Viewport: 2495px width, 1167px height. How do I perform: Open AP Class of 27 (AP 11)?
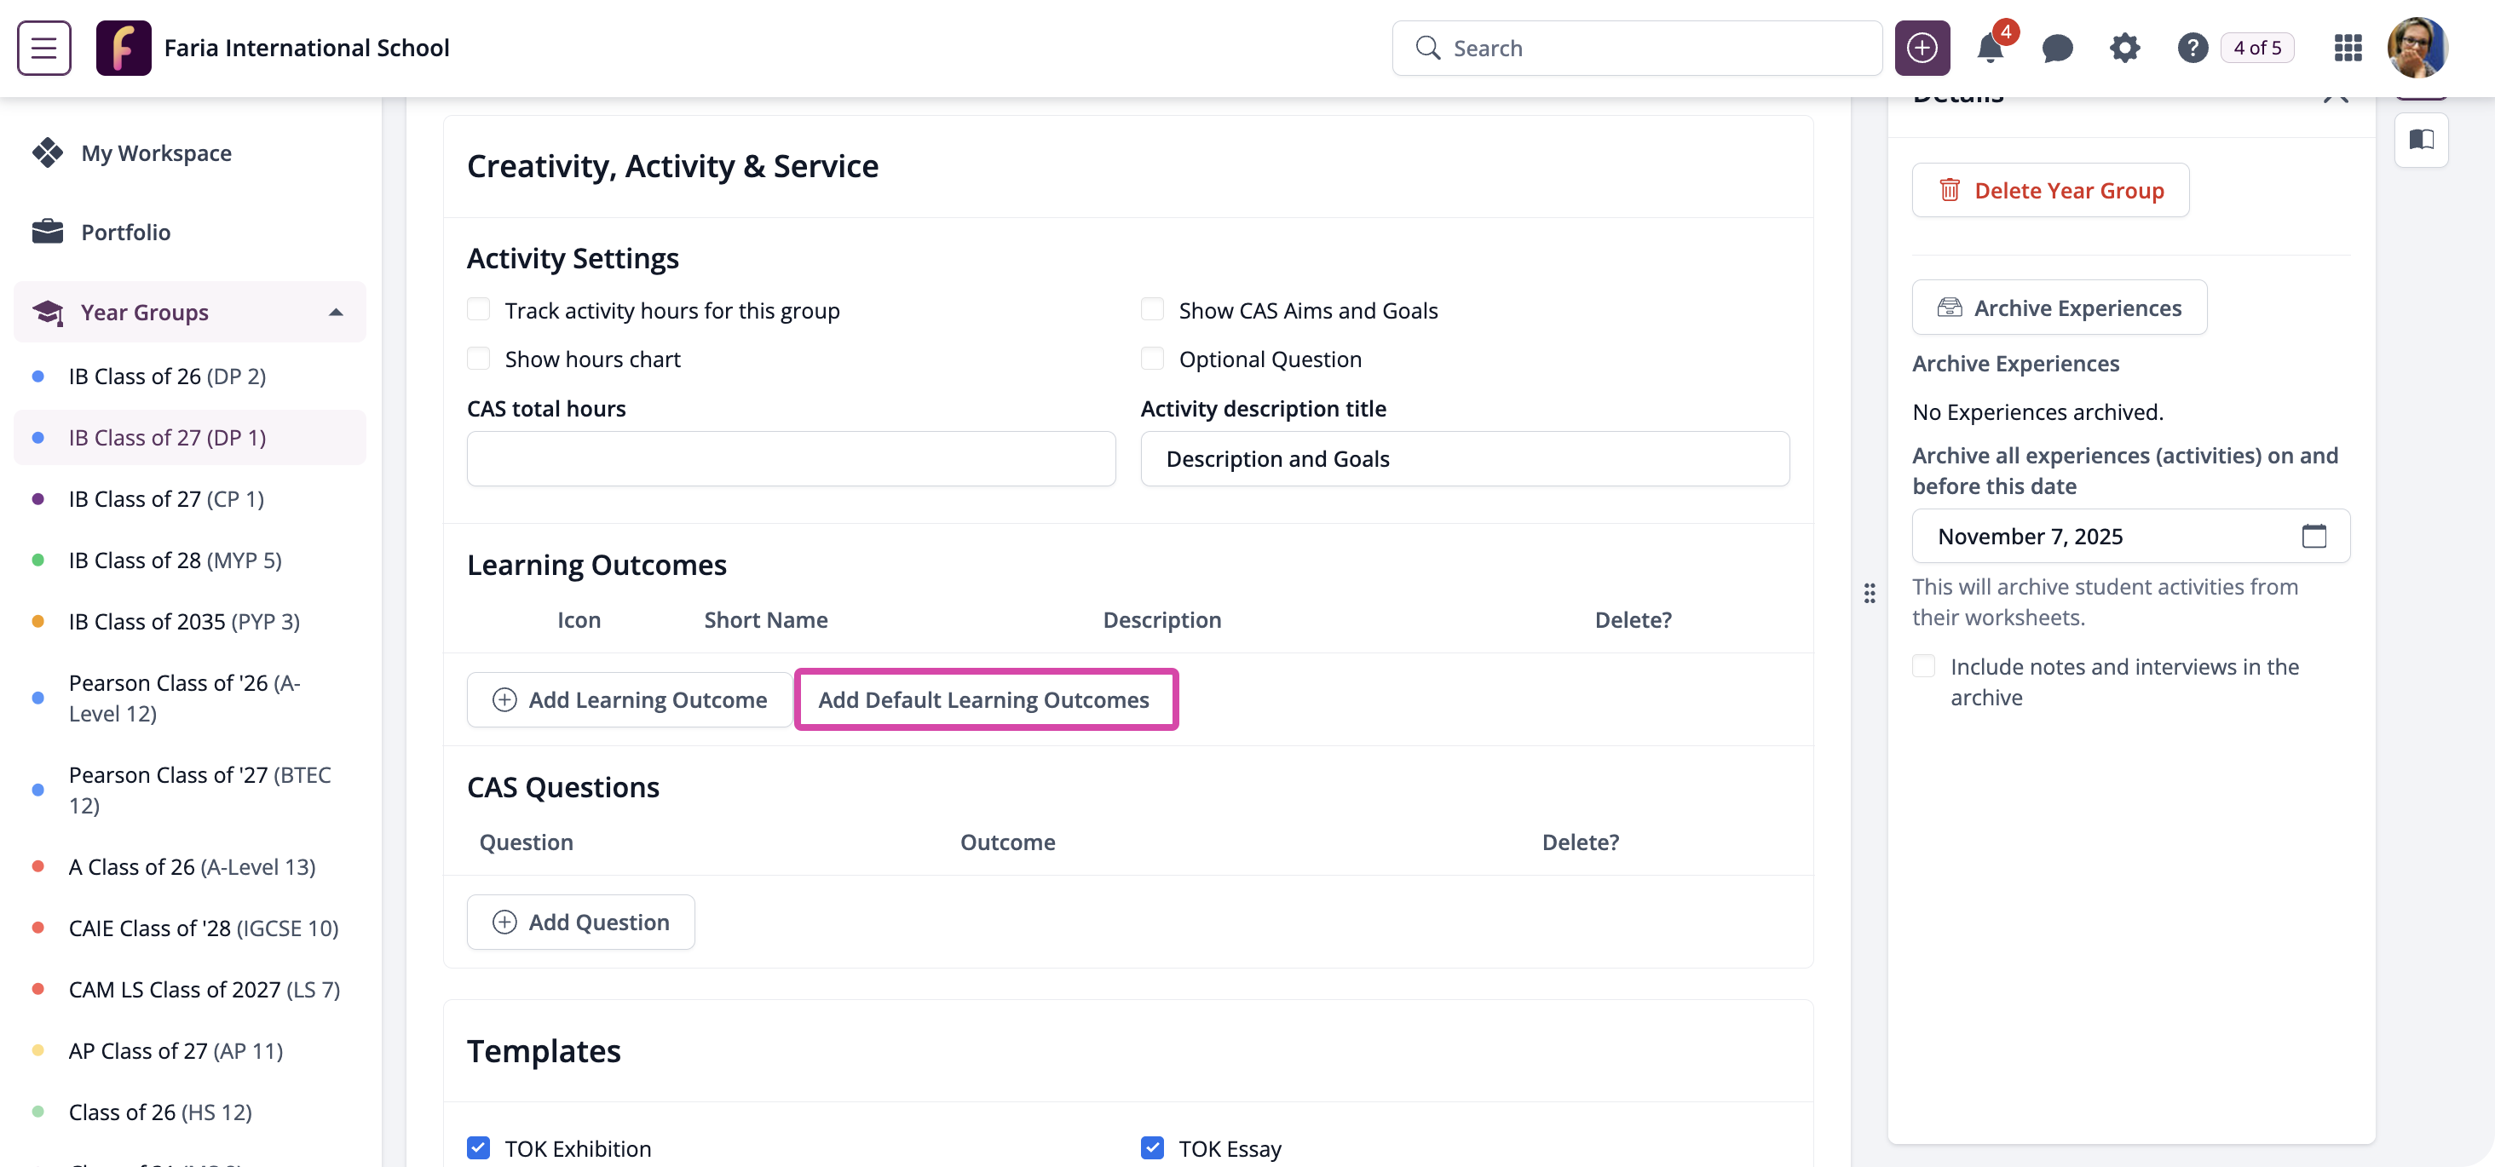tap(190, 1049)
